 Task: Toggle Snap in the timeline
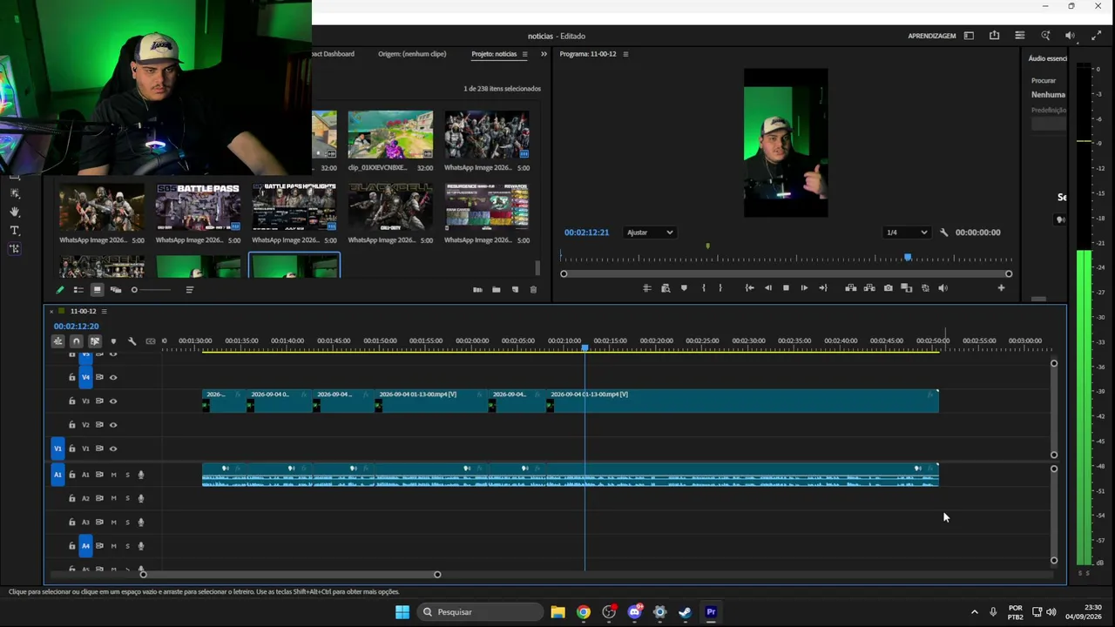[x=77, y=341]
